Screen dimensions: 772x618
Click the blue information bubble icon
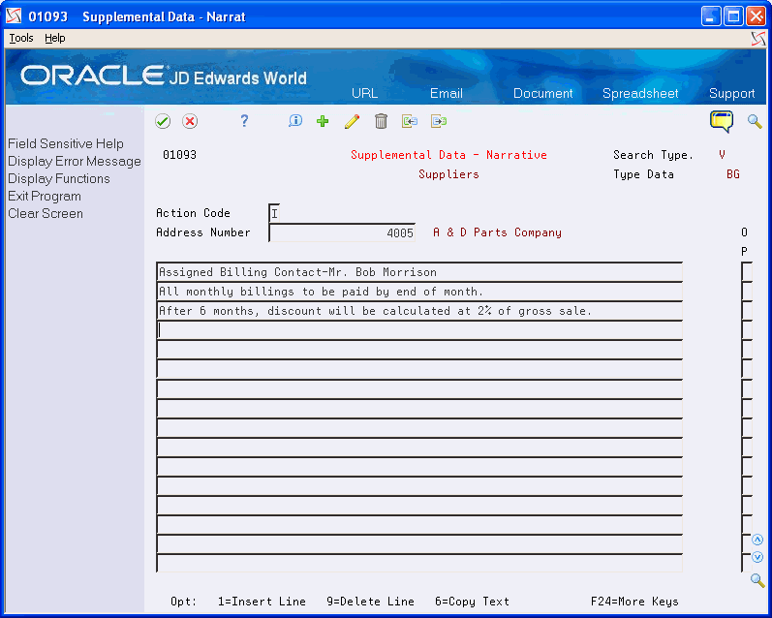click(295, 121)
